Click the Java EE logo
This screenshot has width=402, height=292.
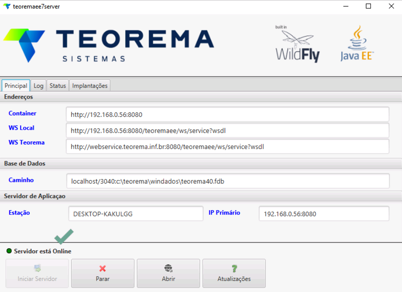pyautogui.click(x=357, y=43)
